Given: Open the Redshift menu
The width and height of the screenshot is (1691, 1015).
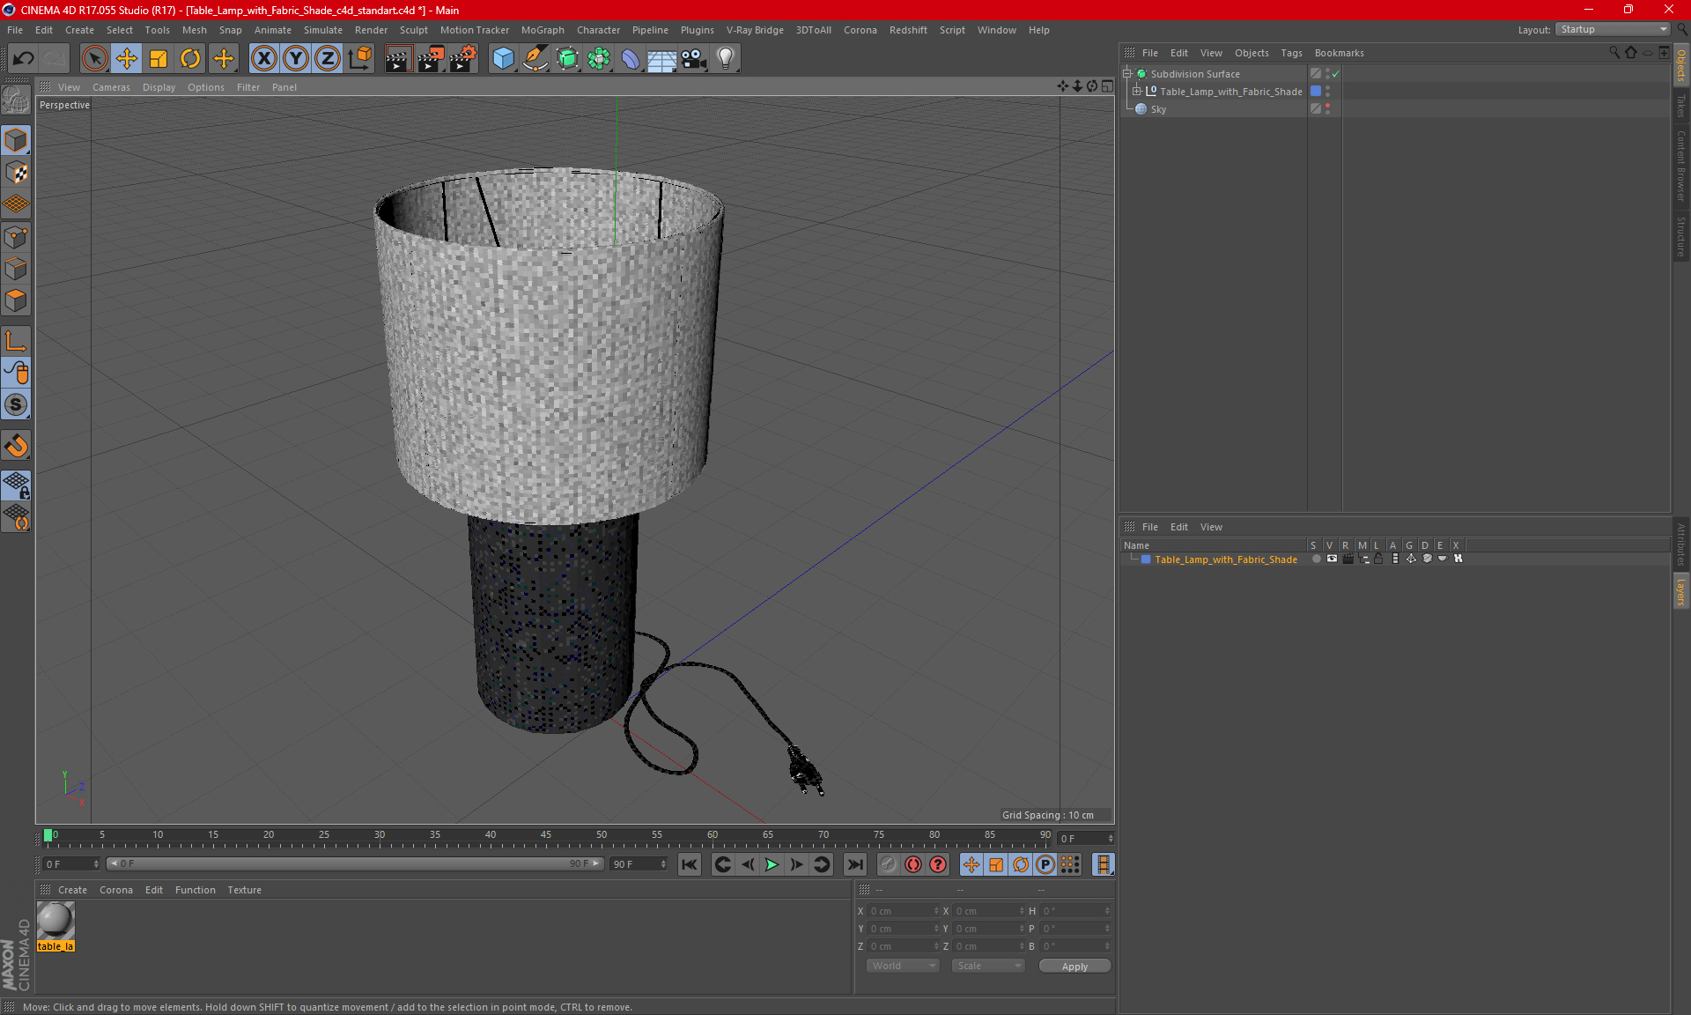Looking at the screenshot, I should 908,30.
